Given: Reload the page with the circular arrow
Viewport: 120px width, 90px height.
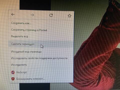Looking at the screenshot, I should pyautogui.click(x=51, y=15).
